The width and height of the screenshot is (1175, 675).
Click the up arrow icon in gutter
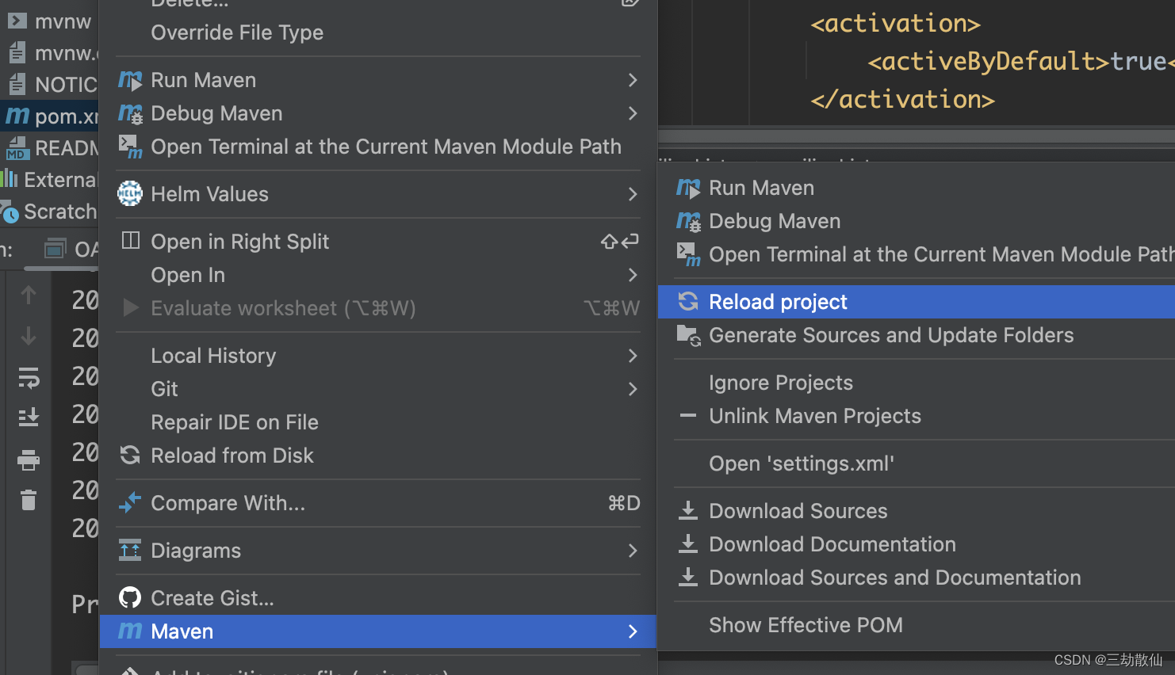(x=29, y=296)
